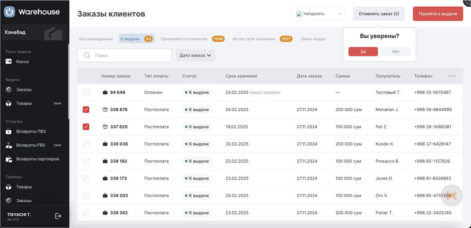Click the Warehouse logo icon

click(9, 12)
